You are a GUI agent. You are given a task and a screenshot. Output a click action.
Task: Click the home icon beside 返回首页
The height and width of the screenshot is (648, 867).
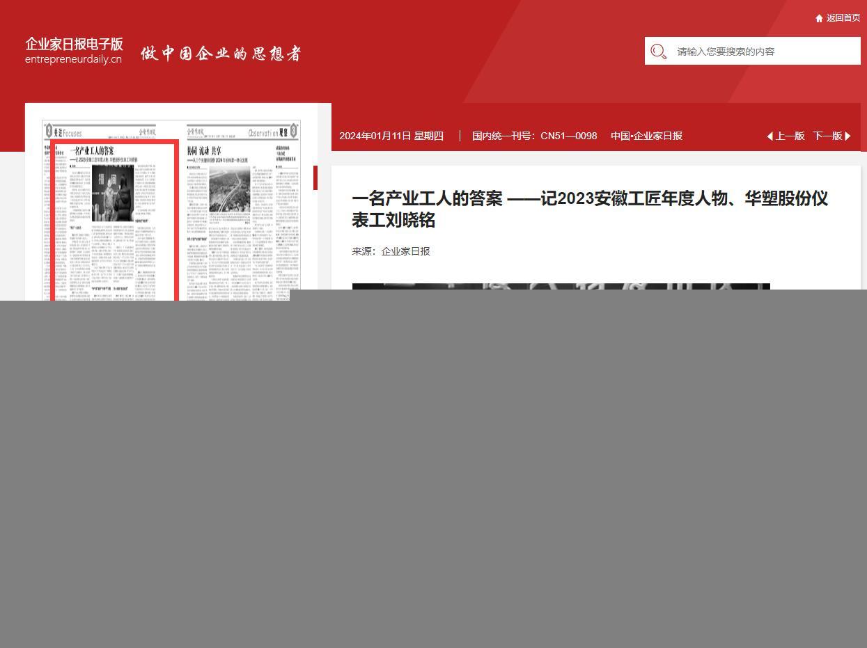click(819, 18)
